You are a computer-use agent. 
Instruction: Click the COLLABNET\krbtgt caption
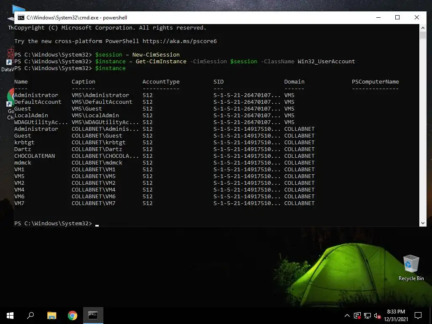coord(99,143)
